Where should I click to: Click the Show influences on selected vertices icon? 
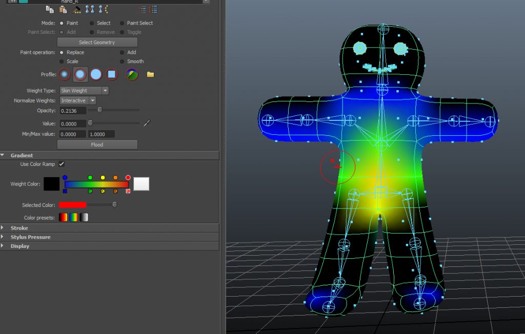point(104,10)
